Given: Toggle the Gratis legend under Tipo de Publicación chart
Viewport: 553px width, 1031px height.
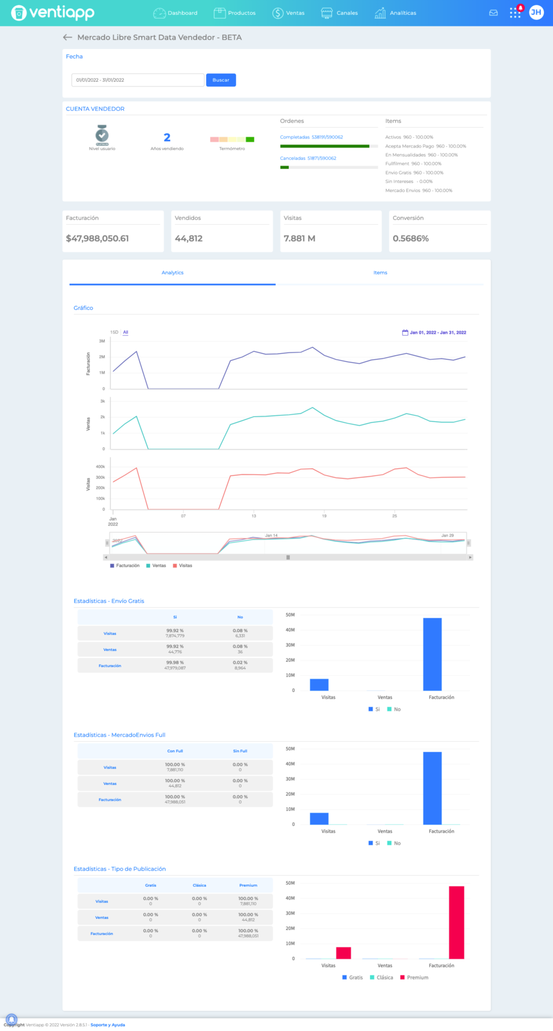Looking at the screenshot, I should (353, 978).
